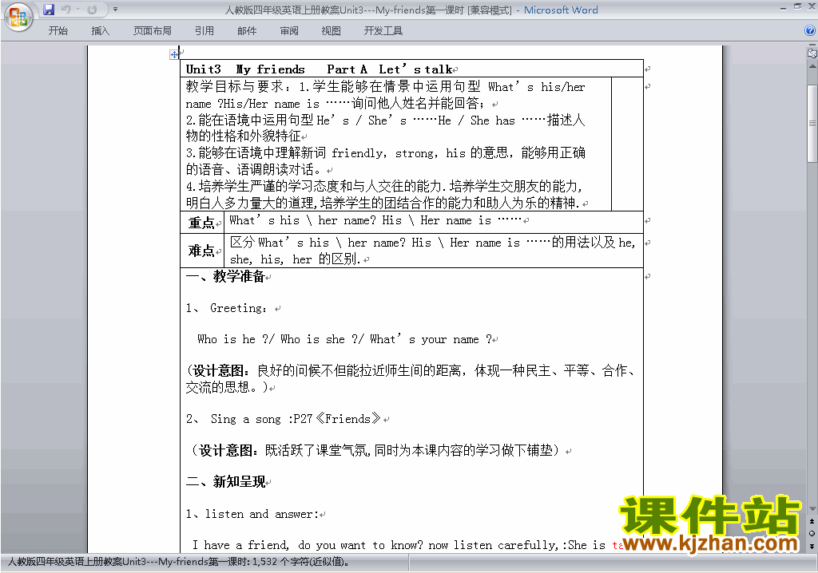
Task: Click the vertical scrollbar up arrow
Action: pos(812,66)
